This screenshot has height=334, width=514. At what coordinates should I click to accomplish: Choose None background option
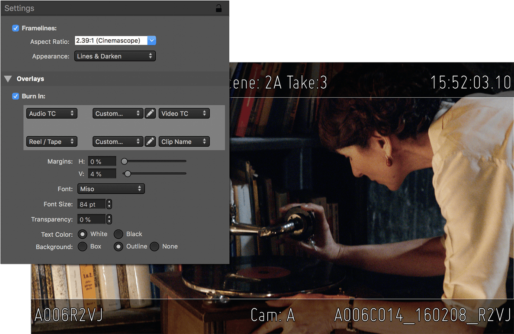click(x=154, y=247)
